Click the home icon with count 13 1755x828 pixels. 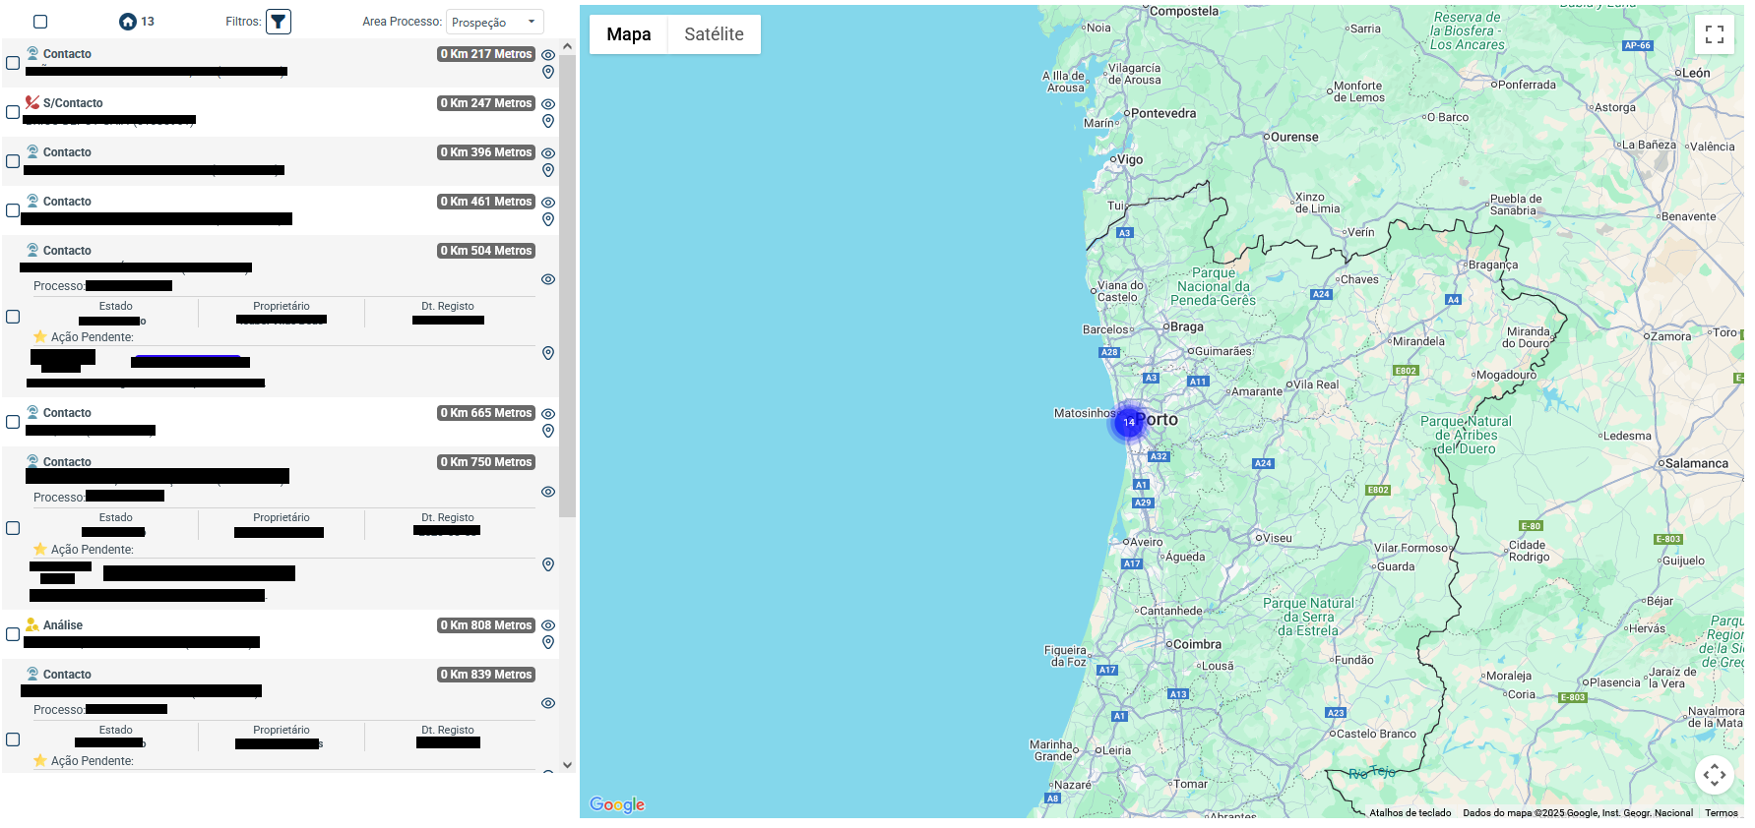click(128, 22)
